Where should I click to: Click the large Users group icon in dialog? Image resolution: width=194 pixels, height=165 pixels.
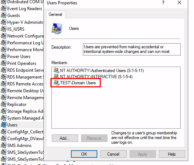tap(57, 28)
